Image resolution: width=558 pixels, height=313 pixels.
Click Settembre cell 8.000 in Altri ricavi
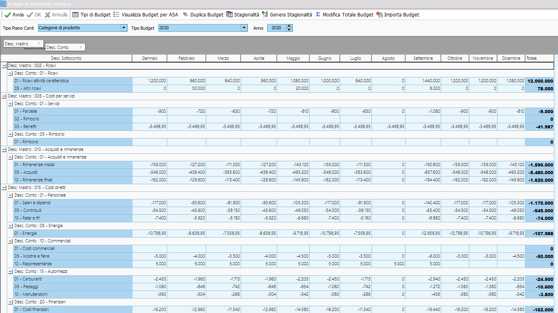click(423, 88)
